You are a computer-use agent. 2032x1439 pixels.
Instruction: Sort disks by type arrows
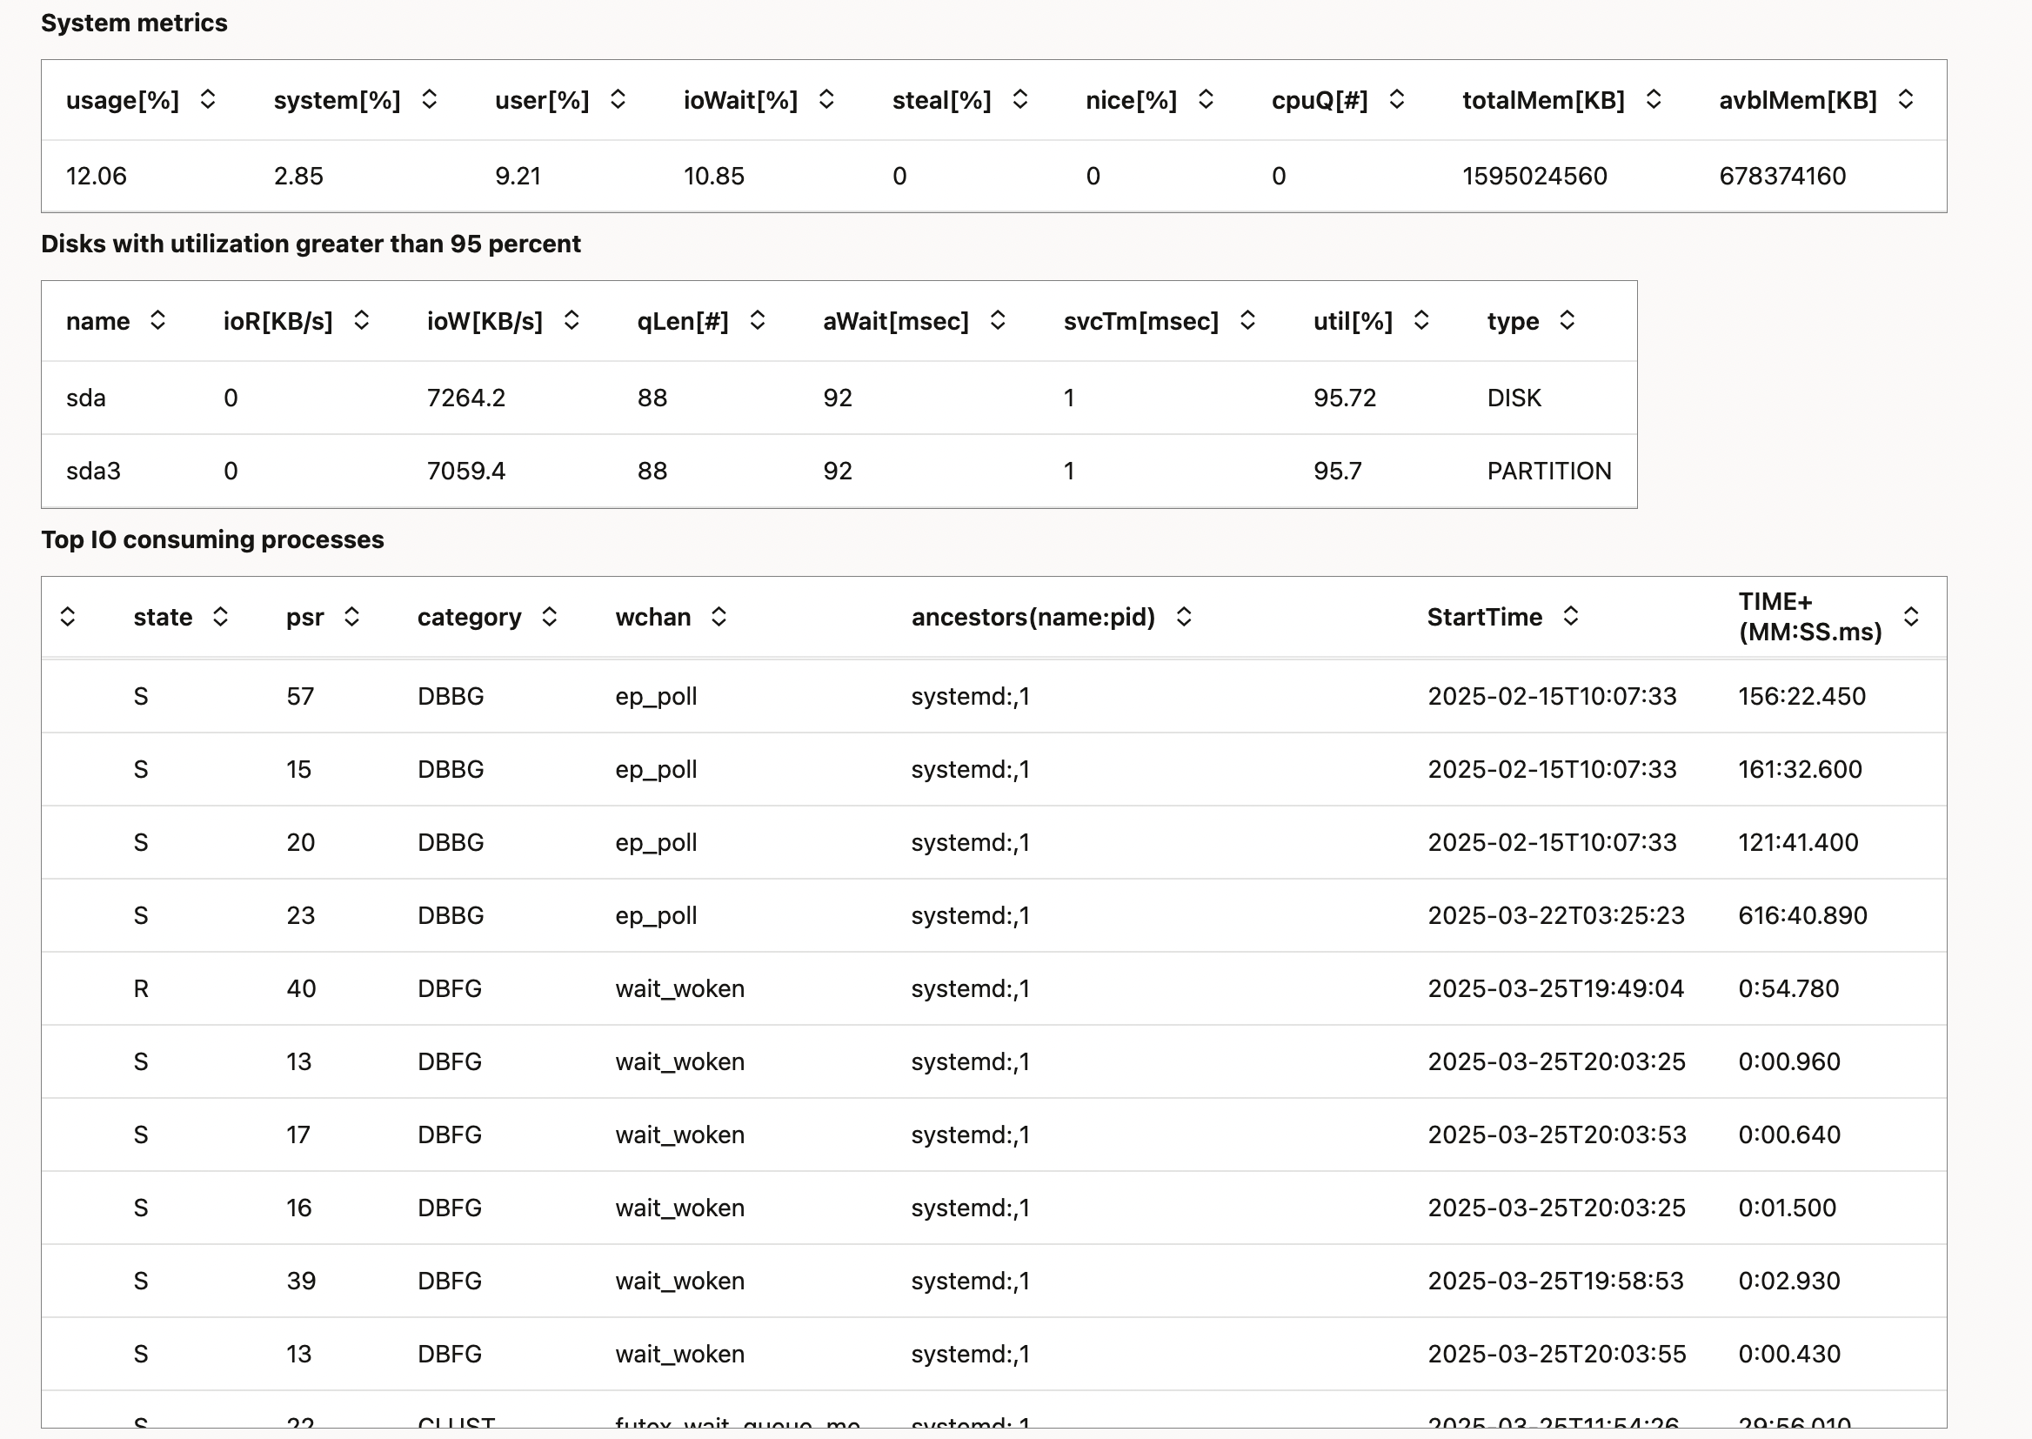[1567, 320]
